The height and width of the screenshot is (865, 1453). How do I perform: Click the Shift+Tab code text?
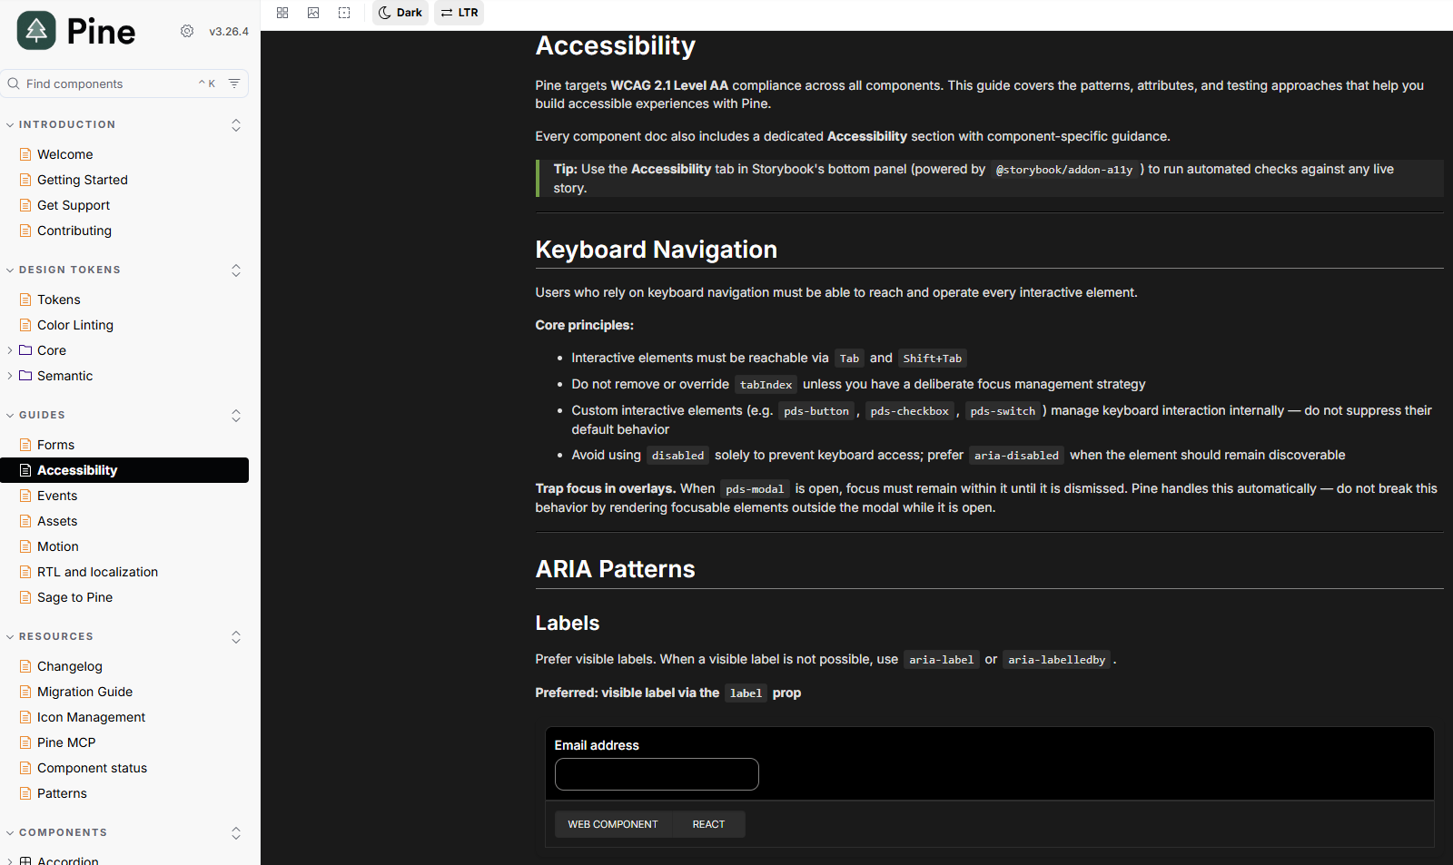(x=932, y=359)
